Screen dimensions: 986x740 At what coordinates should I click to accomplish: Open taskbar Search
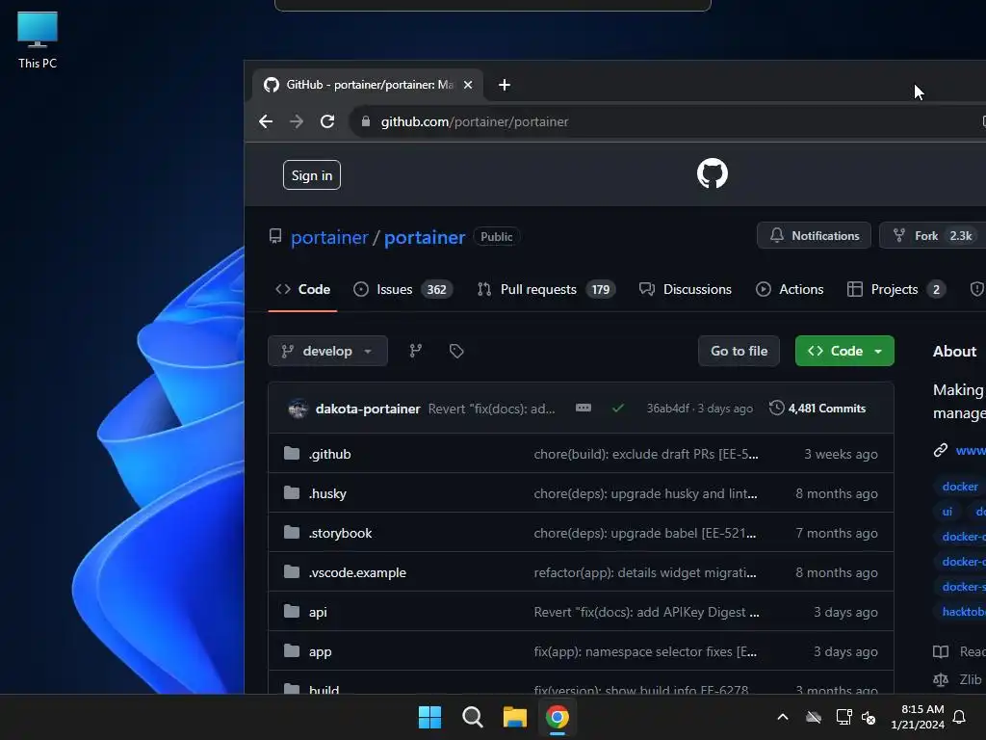pyautogui.click(x=472, y=717)
